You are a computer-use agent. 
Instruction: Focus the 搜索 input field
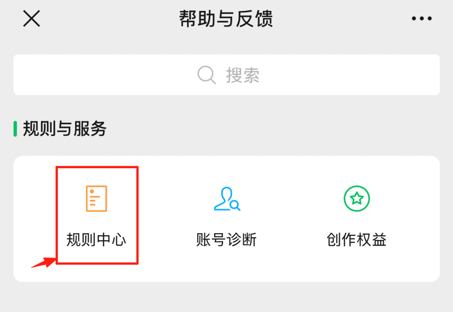(x=226, y=75)
